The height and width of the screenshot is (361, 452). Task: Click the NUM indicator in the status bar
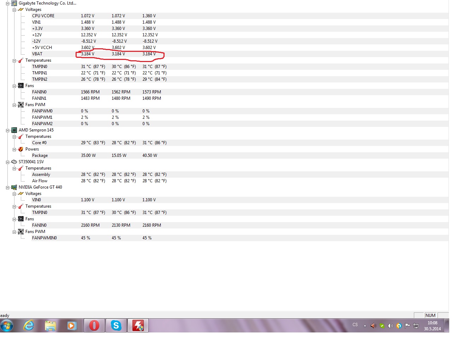point(430,316)
